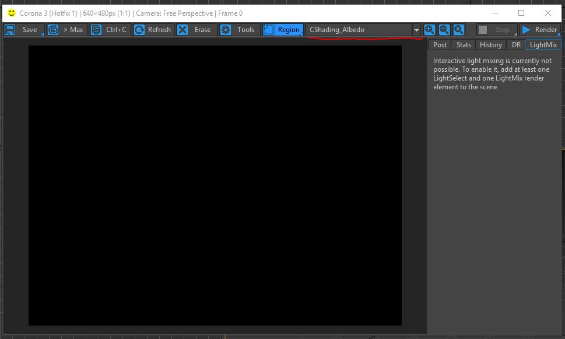Maximize the Corona frame buffer window
Screen dimensions: 565x339
pyautogui.click(x=521, y=13)
